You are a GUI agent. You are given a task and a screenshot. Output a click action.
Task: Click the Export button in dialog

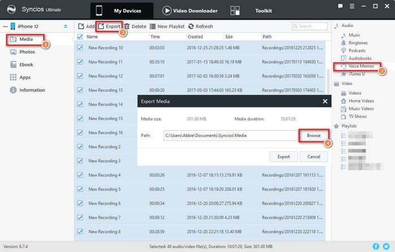click(283, 157)
